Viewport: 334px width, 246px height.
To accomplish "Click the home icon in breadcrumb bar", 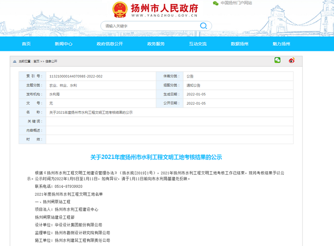I will pos(15,61).
